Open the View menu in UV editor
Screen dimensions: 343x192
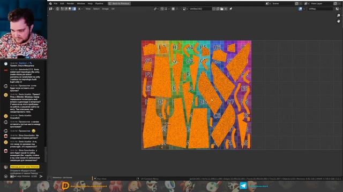click(88, 9)
